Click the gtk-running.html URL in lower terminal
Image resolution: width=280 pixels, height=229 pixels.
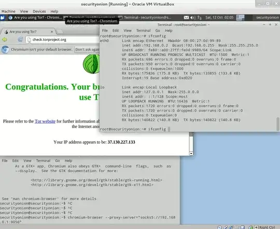(96, 180)
